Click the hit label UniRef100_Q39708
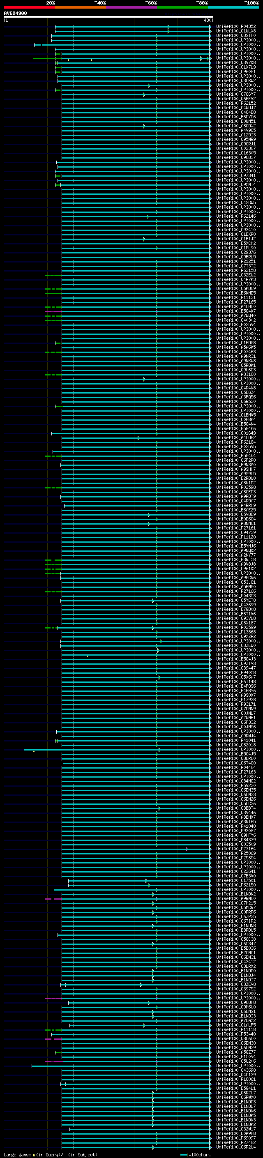 click(236, 62)
